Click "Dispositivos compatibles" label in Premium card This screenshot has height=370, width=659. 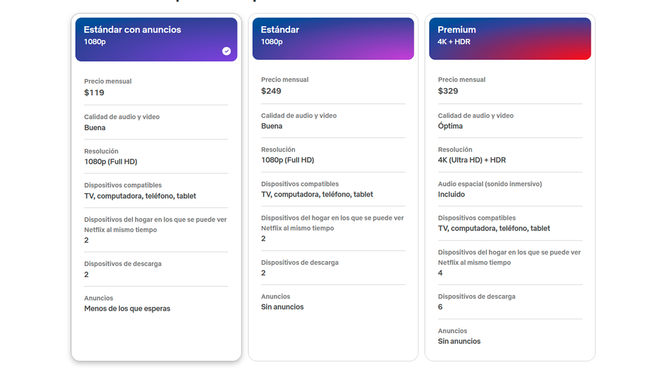pos(477,218)
